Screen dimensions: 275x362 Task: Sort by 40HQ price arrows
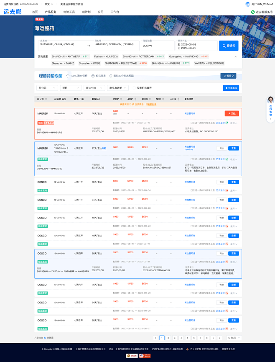pos(150,99)
